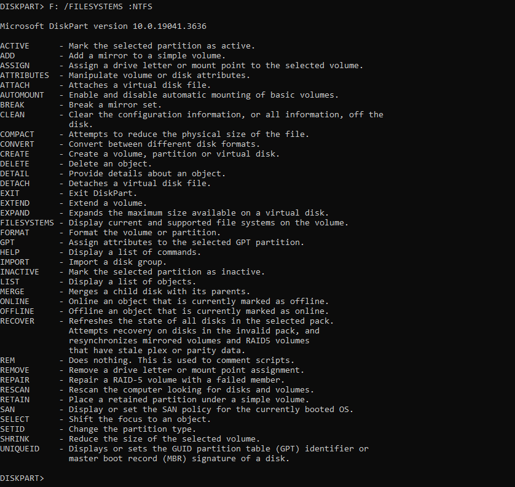Screen dimensions: 515x487
Task: Place cursor on the CLEAN command
Action: tap(12, 115)
